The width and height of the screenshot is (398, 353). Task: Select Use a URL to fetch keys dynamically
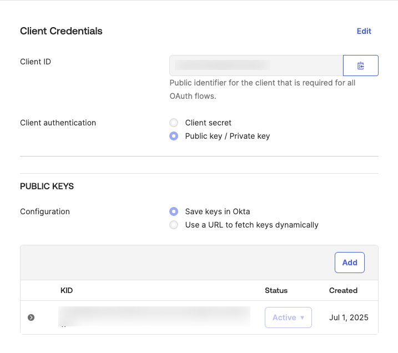(x=174, y=225)
